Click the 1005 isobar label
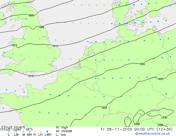176x136 pixels. click(x=41, y=27)
